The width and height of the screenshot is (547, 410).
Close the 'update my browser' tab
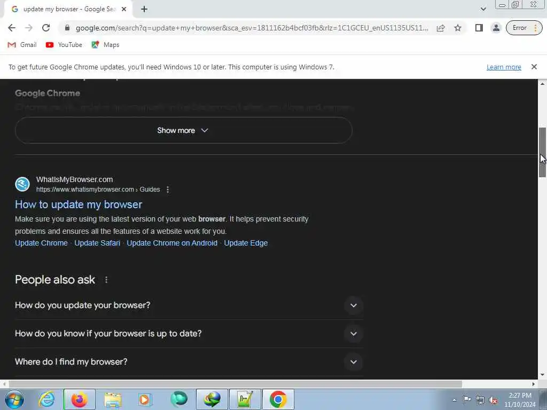coord(123,10)
